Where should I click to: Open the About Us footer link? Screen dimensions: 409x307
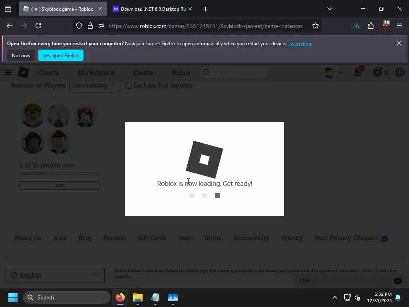(x=28, y=238)
